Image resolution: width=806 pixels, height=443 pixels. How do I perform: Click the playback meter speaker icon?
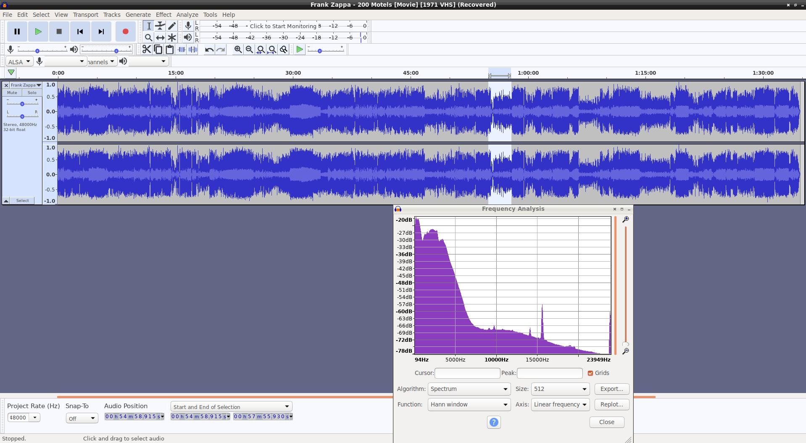coord(188,37)
